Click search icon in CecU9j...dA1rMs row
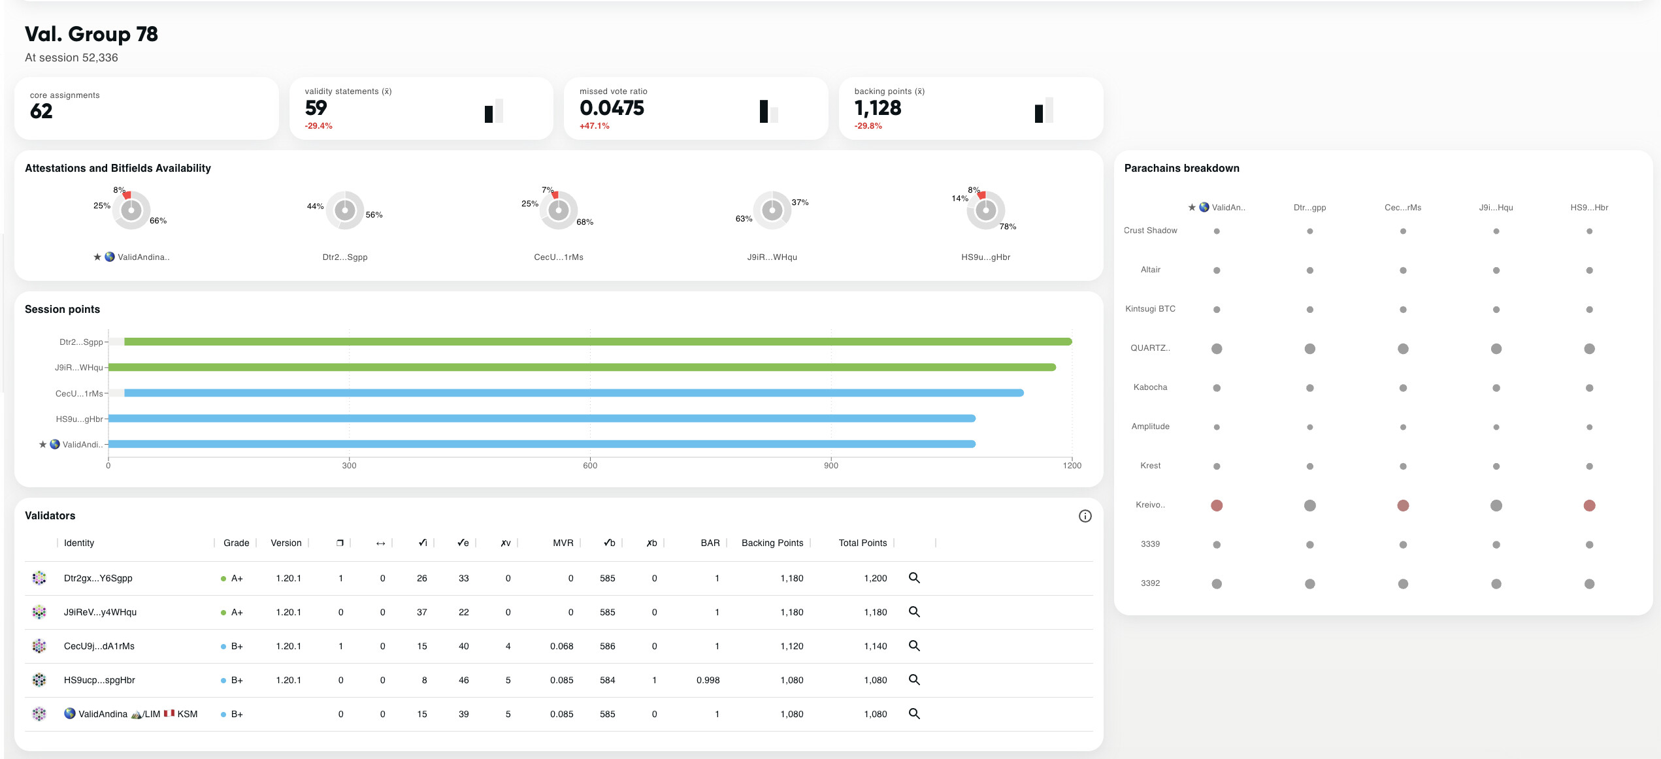Viewport: 1661px width, 759px height. [x=914, y=646]
